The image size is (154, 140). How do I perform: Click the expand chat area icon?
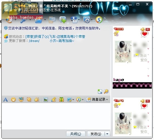[100, 91]
